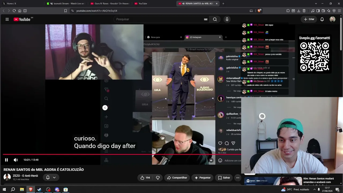Image resolution: width=343 pixels, height=193 pixels.
Task: Open File Explorer from the taskbar
Action: tap(22, 190)
